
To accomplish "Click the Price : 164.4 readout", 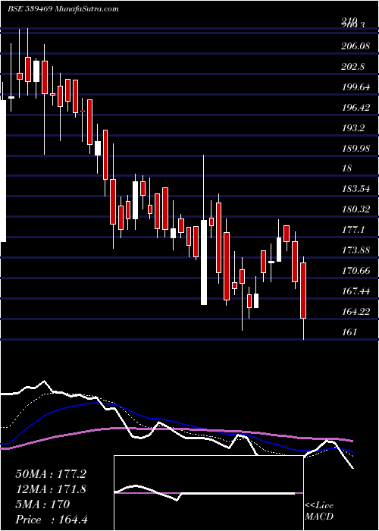I will tap(51, 520).
